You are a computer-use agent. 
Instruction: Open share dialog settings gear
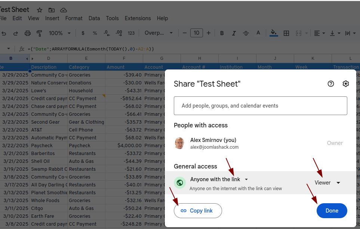point(345,84)
